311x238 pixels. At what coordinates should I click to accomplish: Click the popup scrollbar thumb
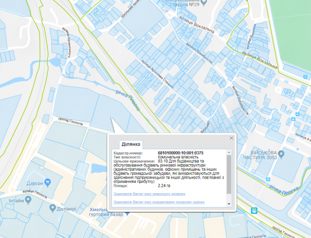tap(229, 174)
